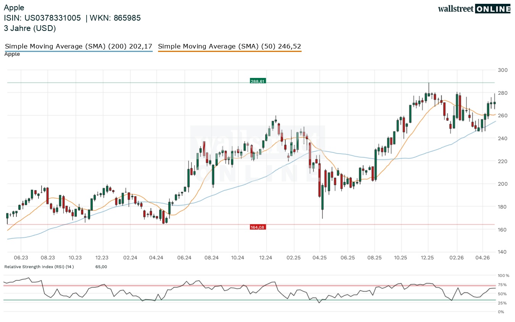
Task: Click the WKN: 865985 text
Action: (x=115, y=18)
